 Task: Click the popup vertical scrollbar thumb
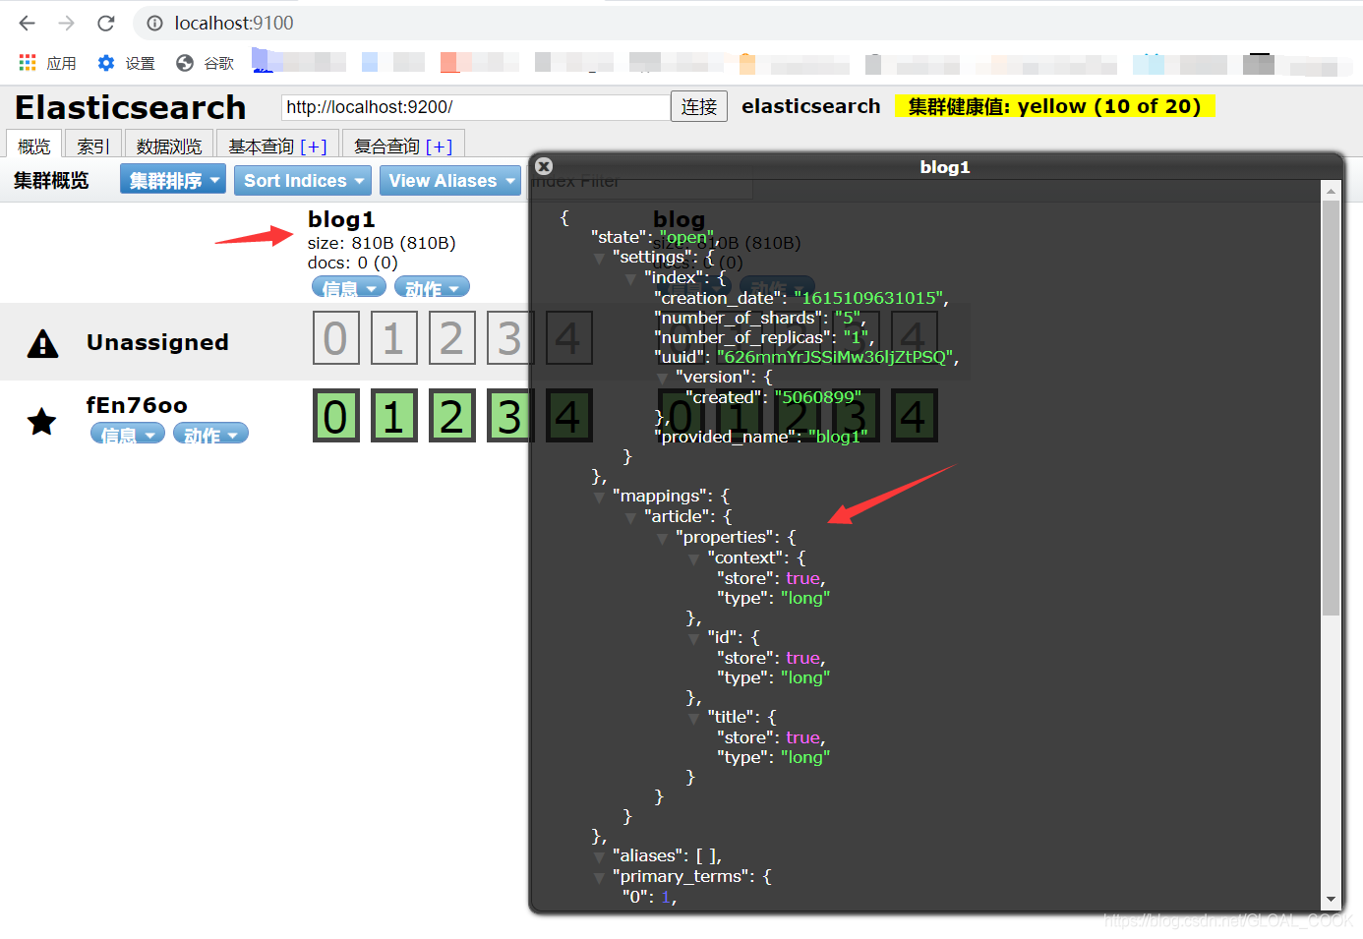(1331, 408)
